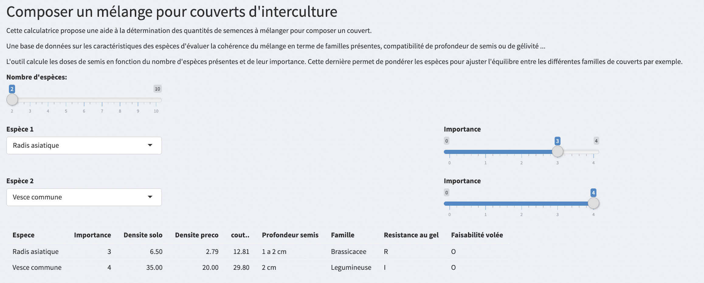
Task: Click the Radis asiatique select box
Action: [79, 145]
